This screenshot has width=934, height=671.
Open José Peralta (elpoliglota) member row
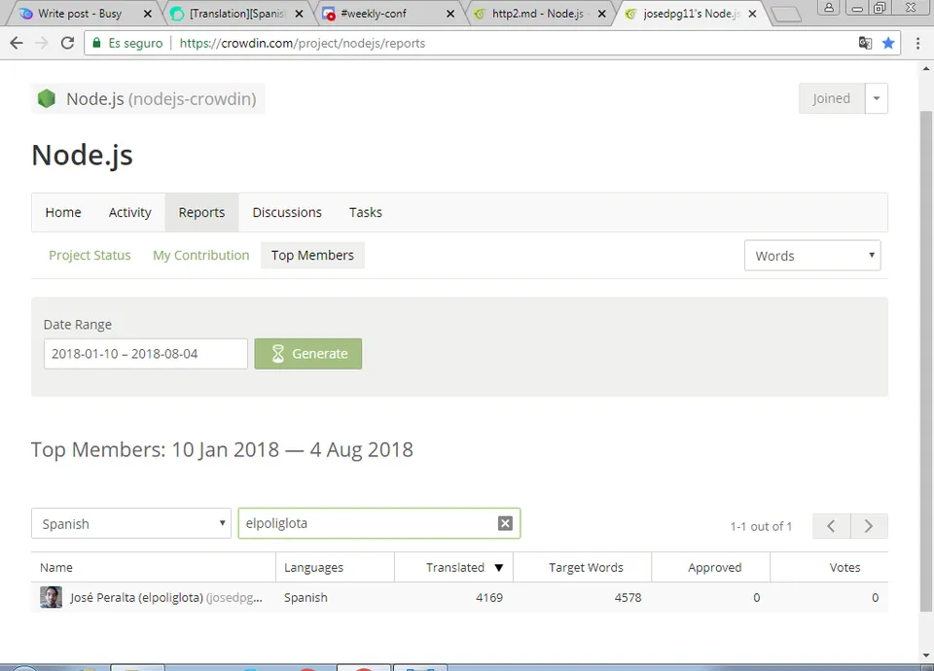tap(459, 597)
